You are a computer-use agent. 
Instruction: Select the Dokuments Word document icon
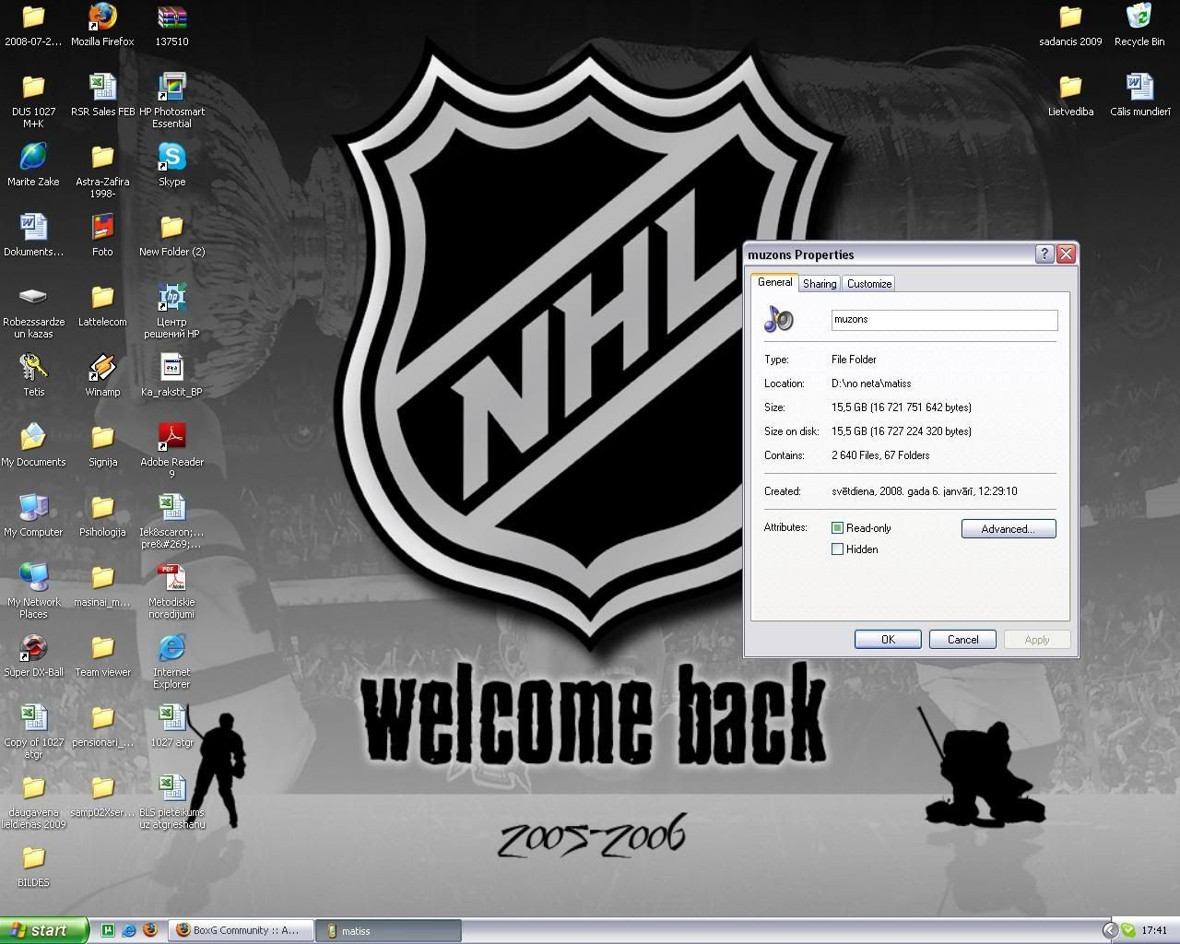[x=33, y=235]
